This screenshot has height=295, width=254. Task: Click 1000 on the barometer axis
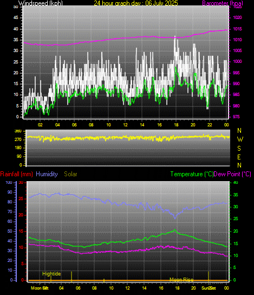237,61
